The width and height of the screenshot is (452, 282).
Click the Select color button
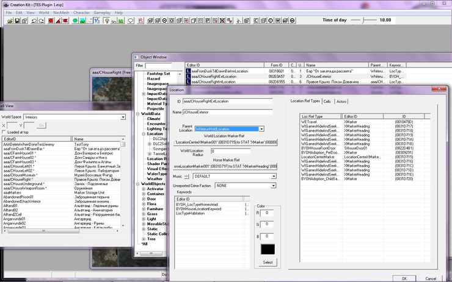coord(268,262)
